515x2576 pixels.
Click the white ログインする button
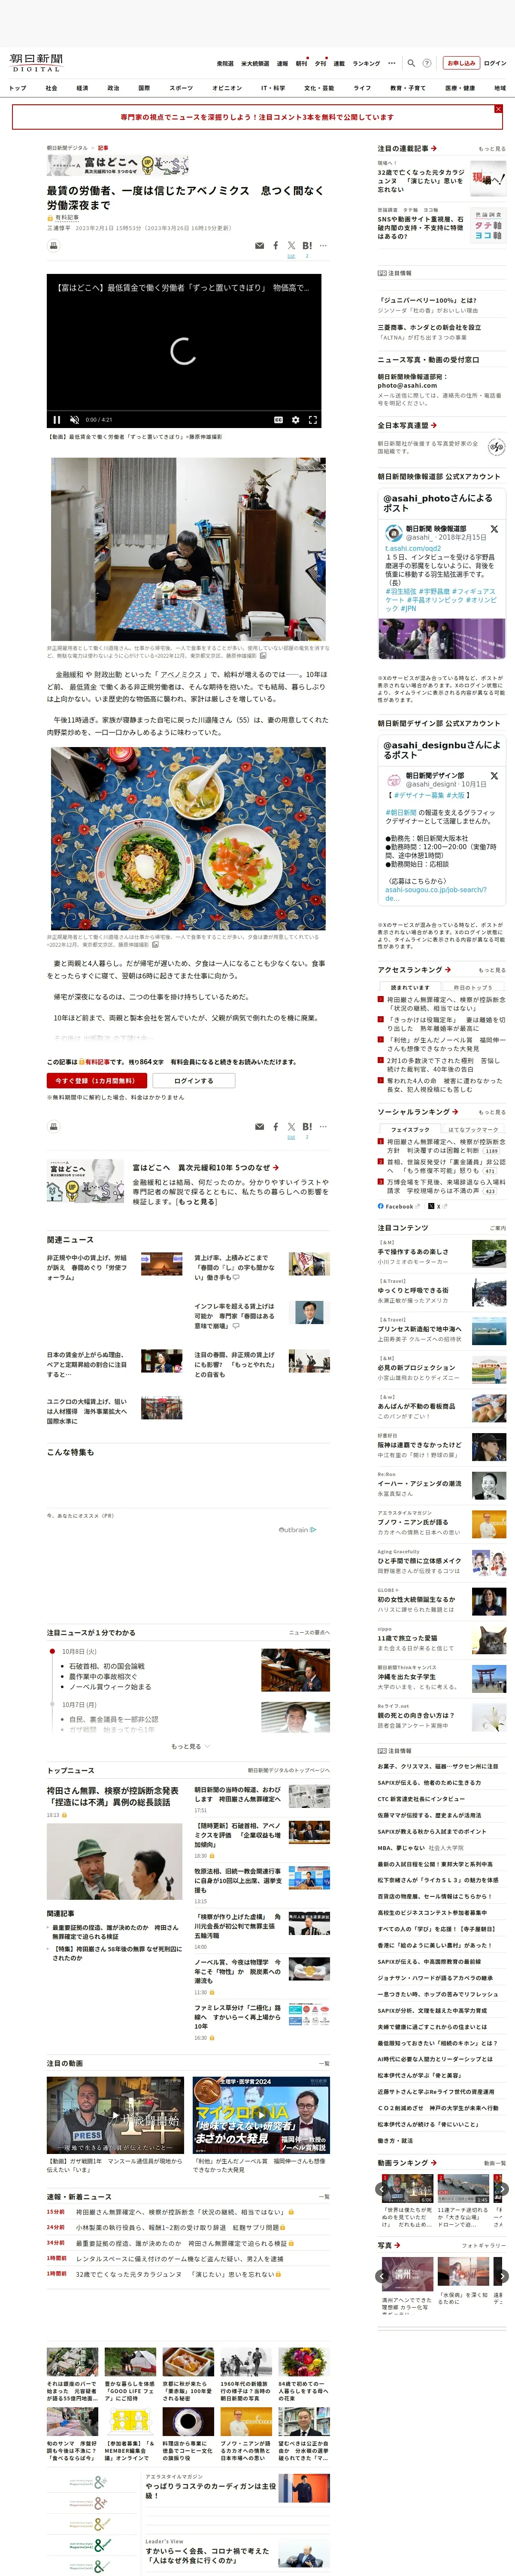[x=194, y=1080]
